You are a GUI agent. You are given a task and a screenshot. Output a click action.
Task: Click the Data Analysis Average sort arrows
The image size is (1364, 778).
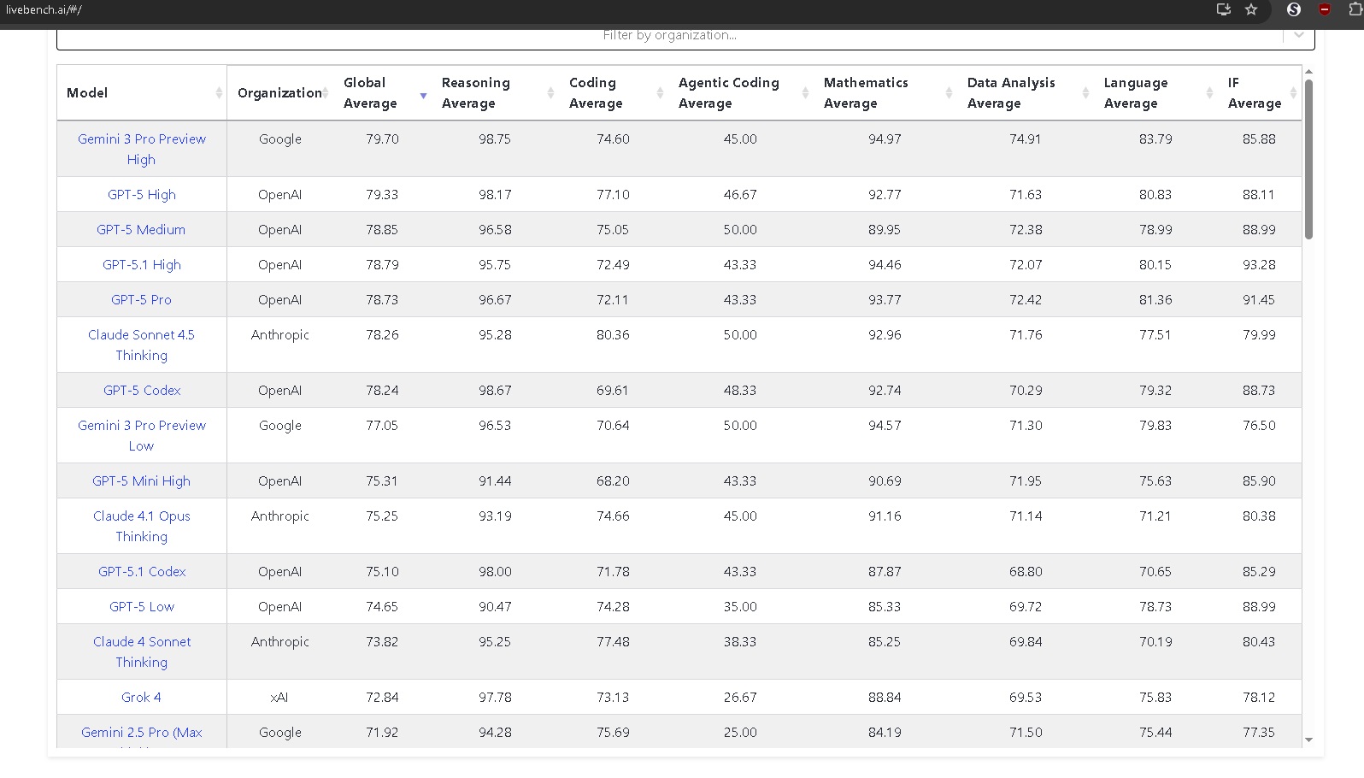1085,93
